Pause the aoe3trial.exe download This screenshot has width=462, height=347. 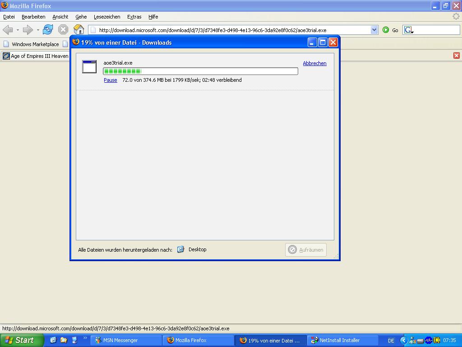coord(110,80)
